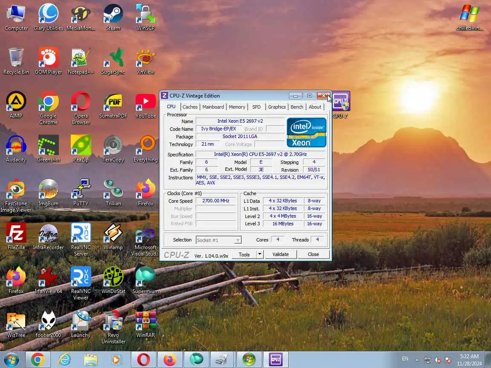Screen dimensions: 491x368
Task: Select the WinRAR desktop icon
Action: tap(146, 324)
